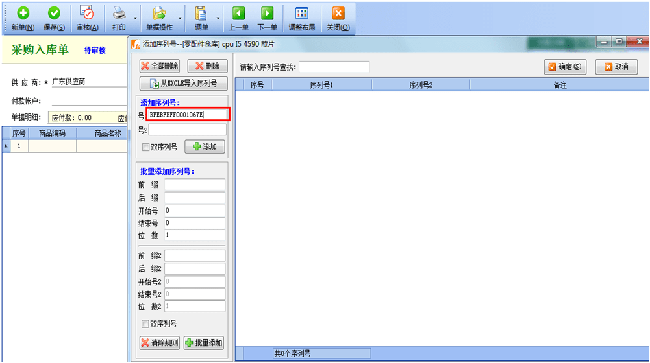Confirm with the 确定(S) button
Viewport: 650px width, 363px height.
tap(565, 67)
